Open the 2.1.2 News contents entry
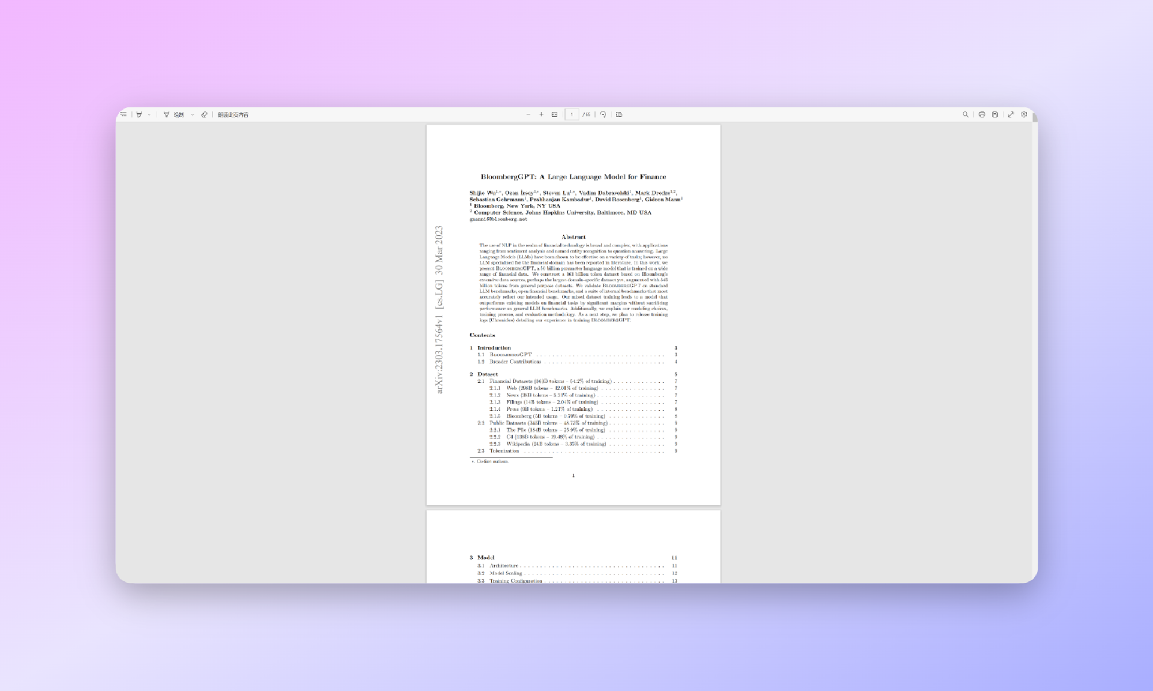The height and width of the screenshot is (691, 1153). (x=583, y=395)
